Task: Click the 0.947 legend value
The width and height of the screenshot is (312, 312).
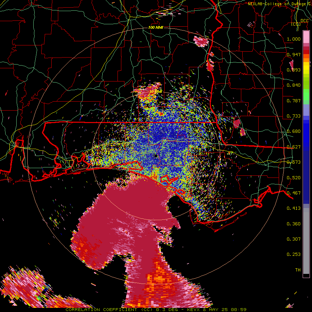Action: pyautogui.click(x=294, y=54)
